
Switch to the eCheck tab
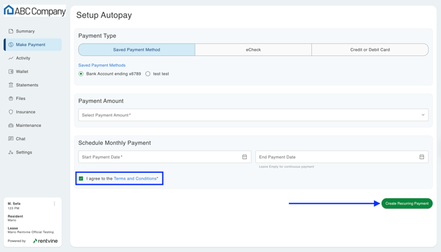pyautogui.click(x=253, y=50)
